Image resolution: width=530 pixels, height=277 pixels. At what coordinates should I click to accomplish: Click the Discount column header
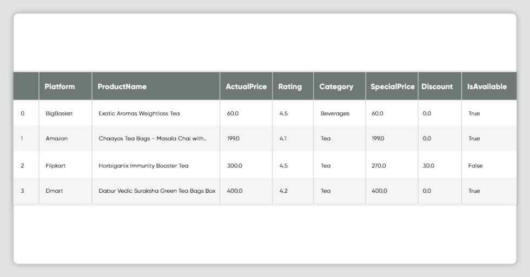tap(437, 87)
